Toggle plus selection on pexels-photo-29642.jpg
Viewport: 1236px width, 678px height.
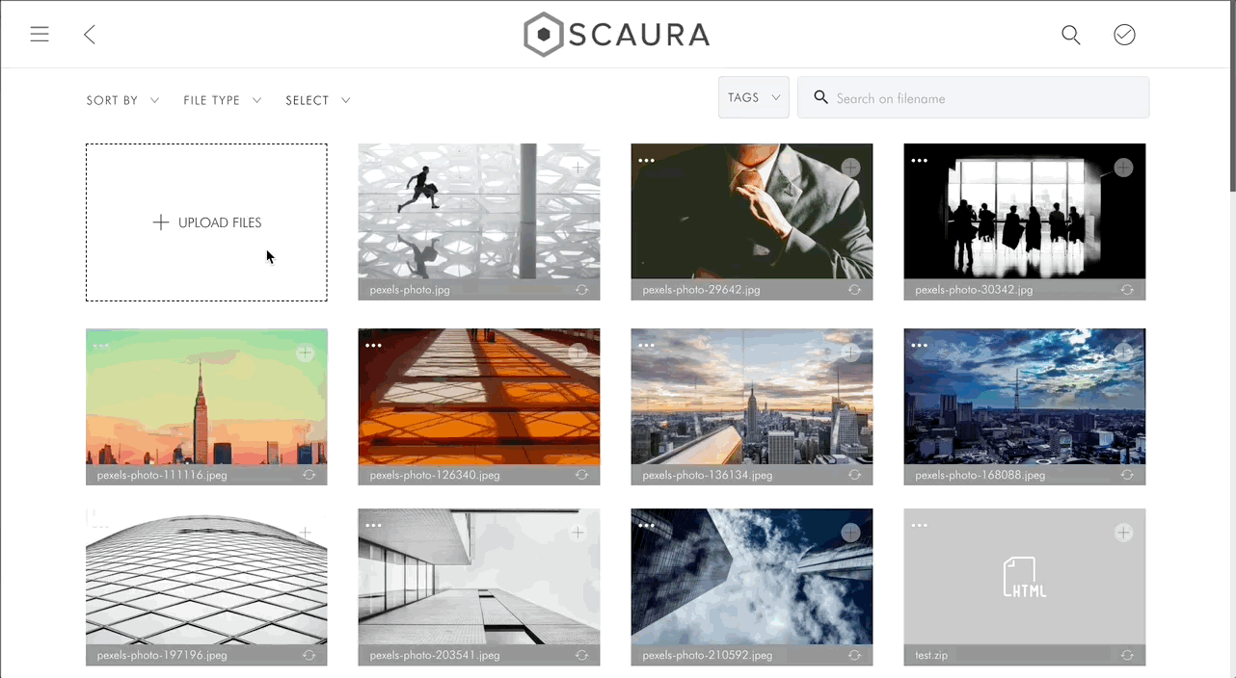[850, 168]
